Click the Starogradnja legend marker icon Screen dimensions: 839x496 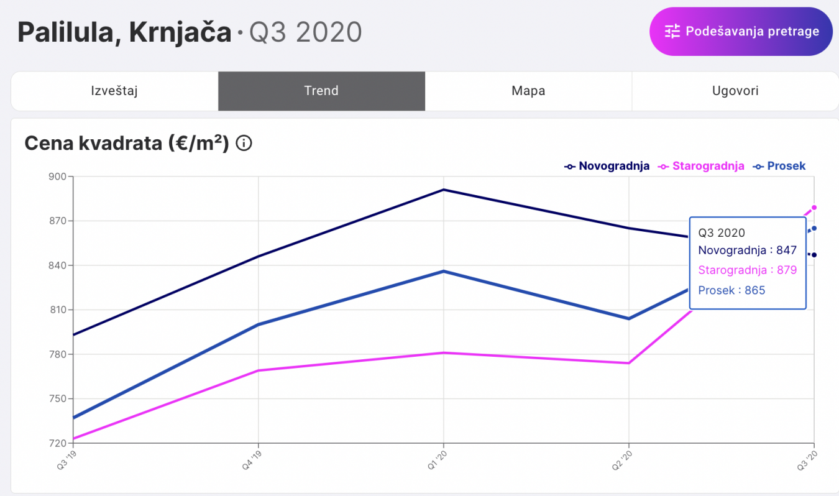click(x=664, y=167)
